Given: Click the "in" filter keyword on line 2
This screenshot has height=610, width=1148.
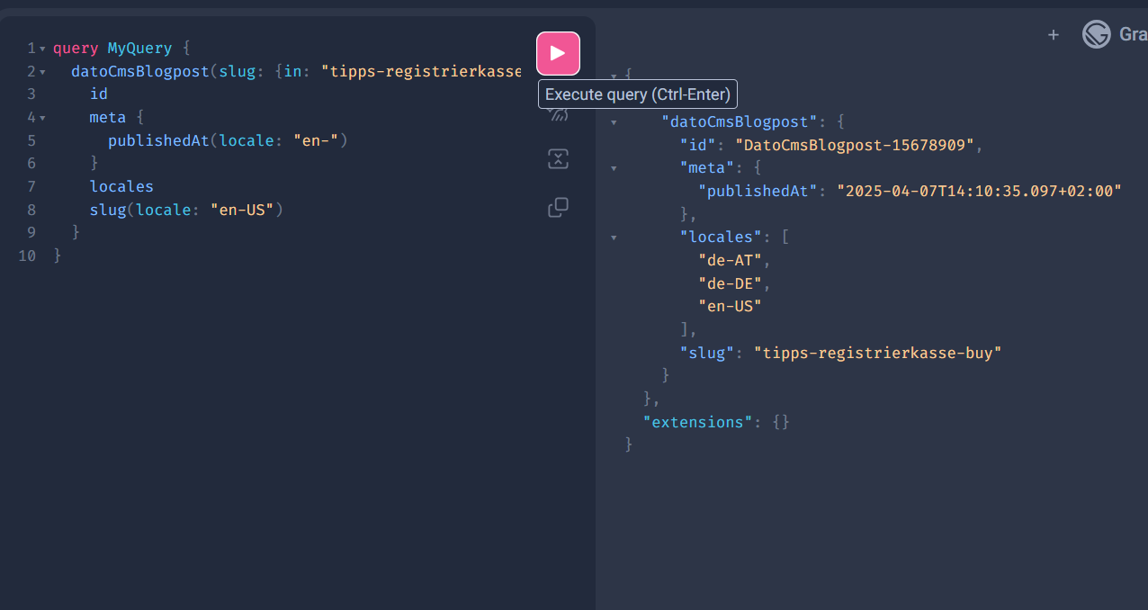Looking at the screenshot, I should pyautogui.click(x=293, y=71).
